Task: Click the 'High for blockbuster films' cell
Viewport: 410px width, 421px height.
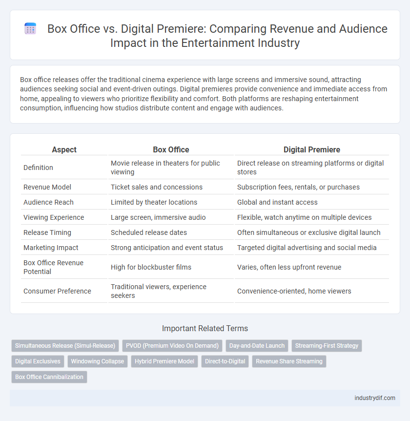Action: point(171,267)
